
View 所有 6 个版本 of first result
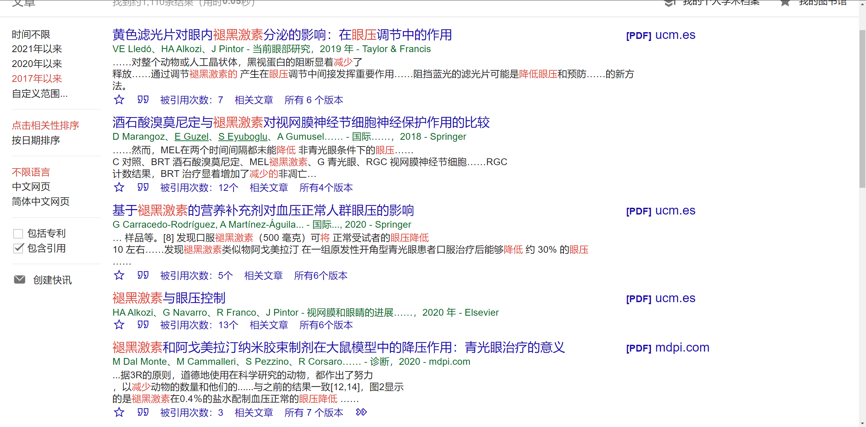click(314, 100)
